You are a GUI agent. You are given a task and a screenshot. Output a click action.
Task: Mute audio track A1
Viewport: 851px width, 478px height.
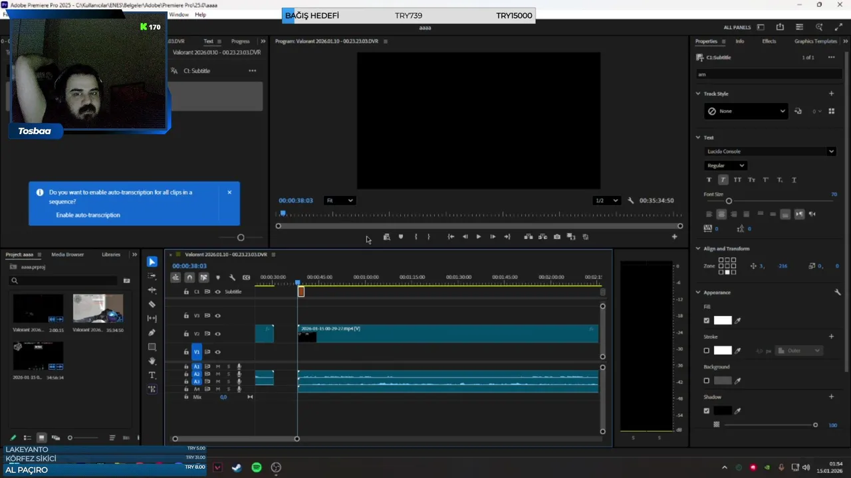(217, 366)
